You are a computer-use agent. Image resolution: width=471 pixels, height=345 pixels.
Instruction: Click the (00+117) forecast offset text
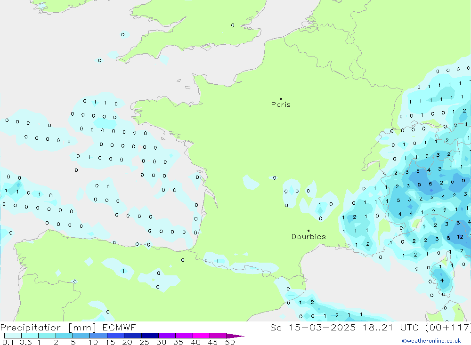tap(448, 328)
